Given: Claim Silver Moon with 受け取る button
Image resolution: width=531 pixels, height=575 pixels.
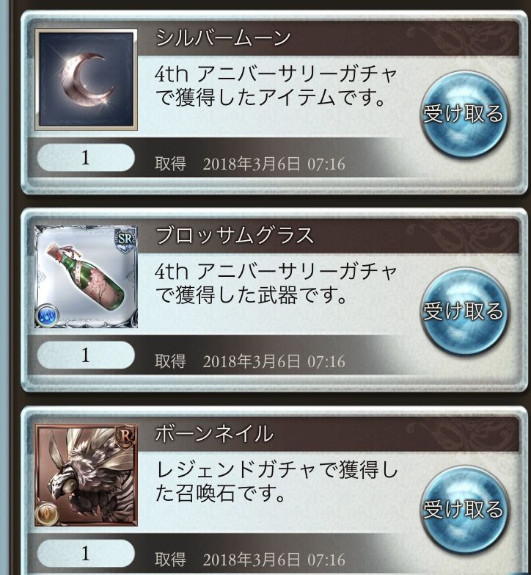Looking at the screenshot, I should tap(464, 114).
